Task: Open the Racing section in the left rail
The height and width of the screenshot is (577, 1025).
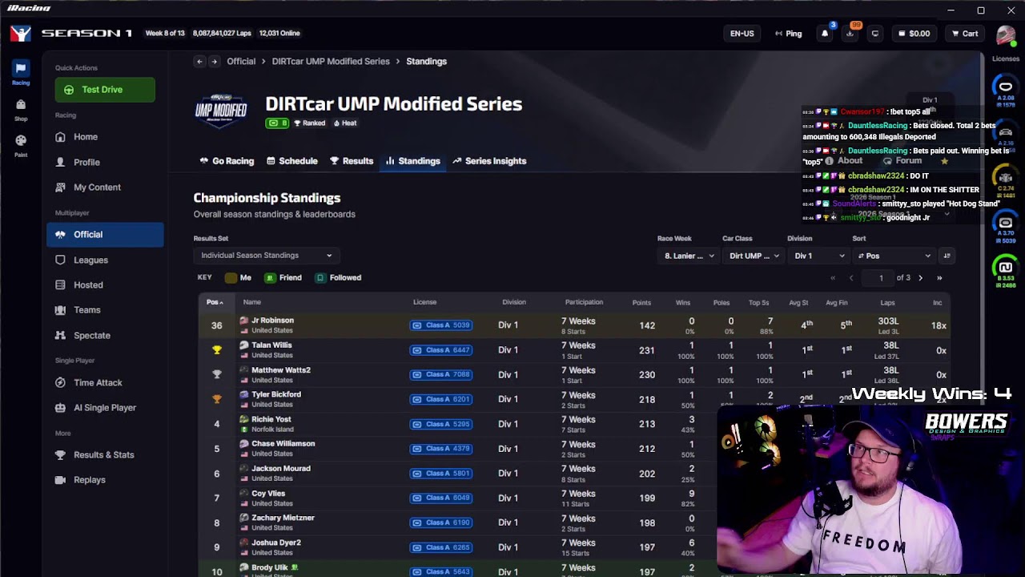Action: (x=21, y=72)
